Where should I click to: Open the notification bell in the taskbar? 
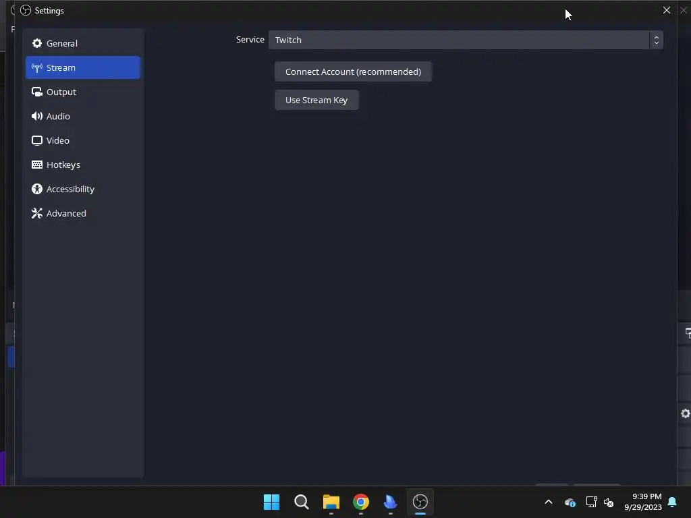[x=672, y=502]
